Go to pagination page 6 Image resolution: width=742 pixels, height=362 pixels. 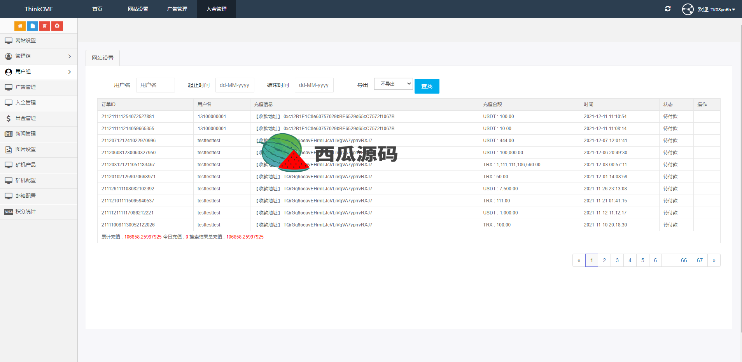point(655,260)
